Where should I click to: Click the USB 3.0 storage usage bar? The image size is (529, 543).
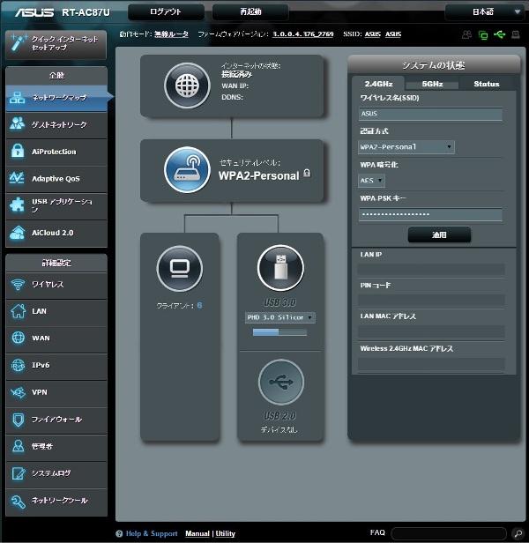click(279, 332)
